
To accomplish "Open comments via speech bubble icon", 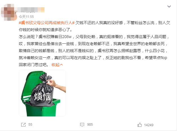I will (82, 125).
